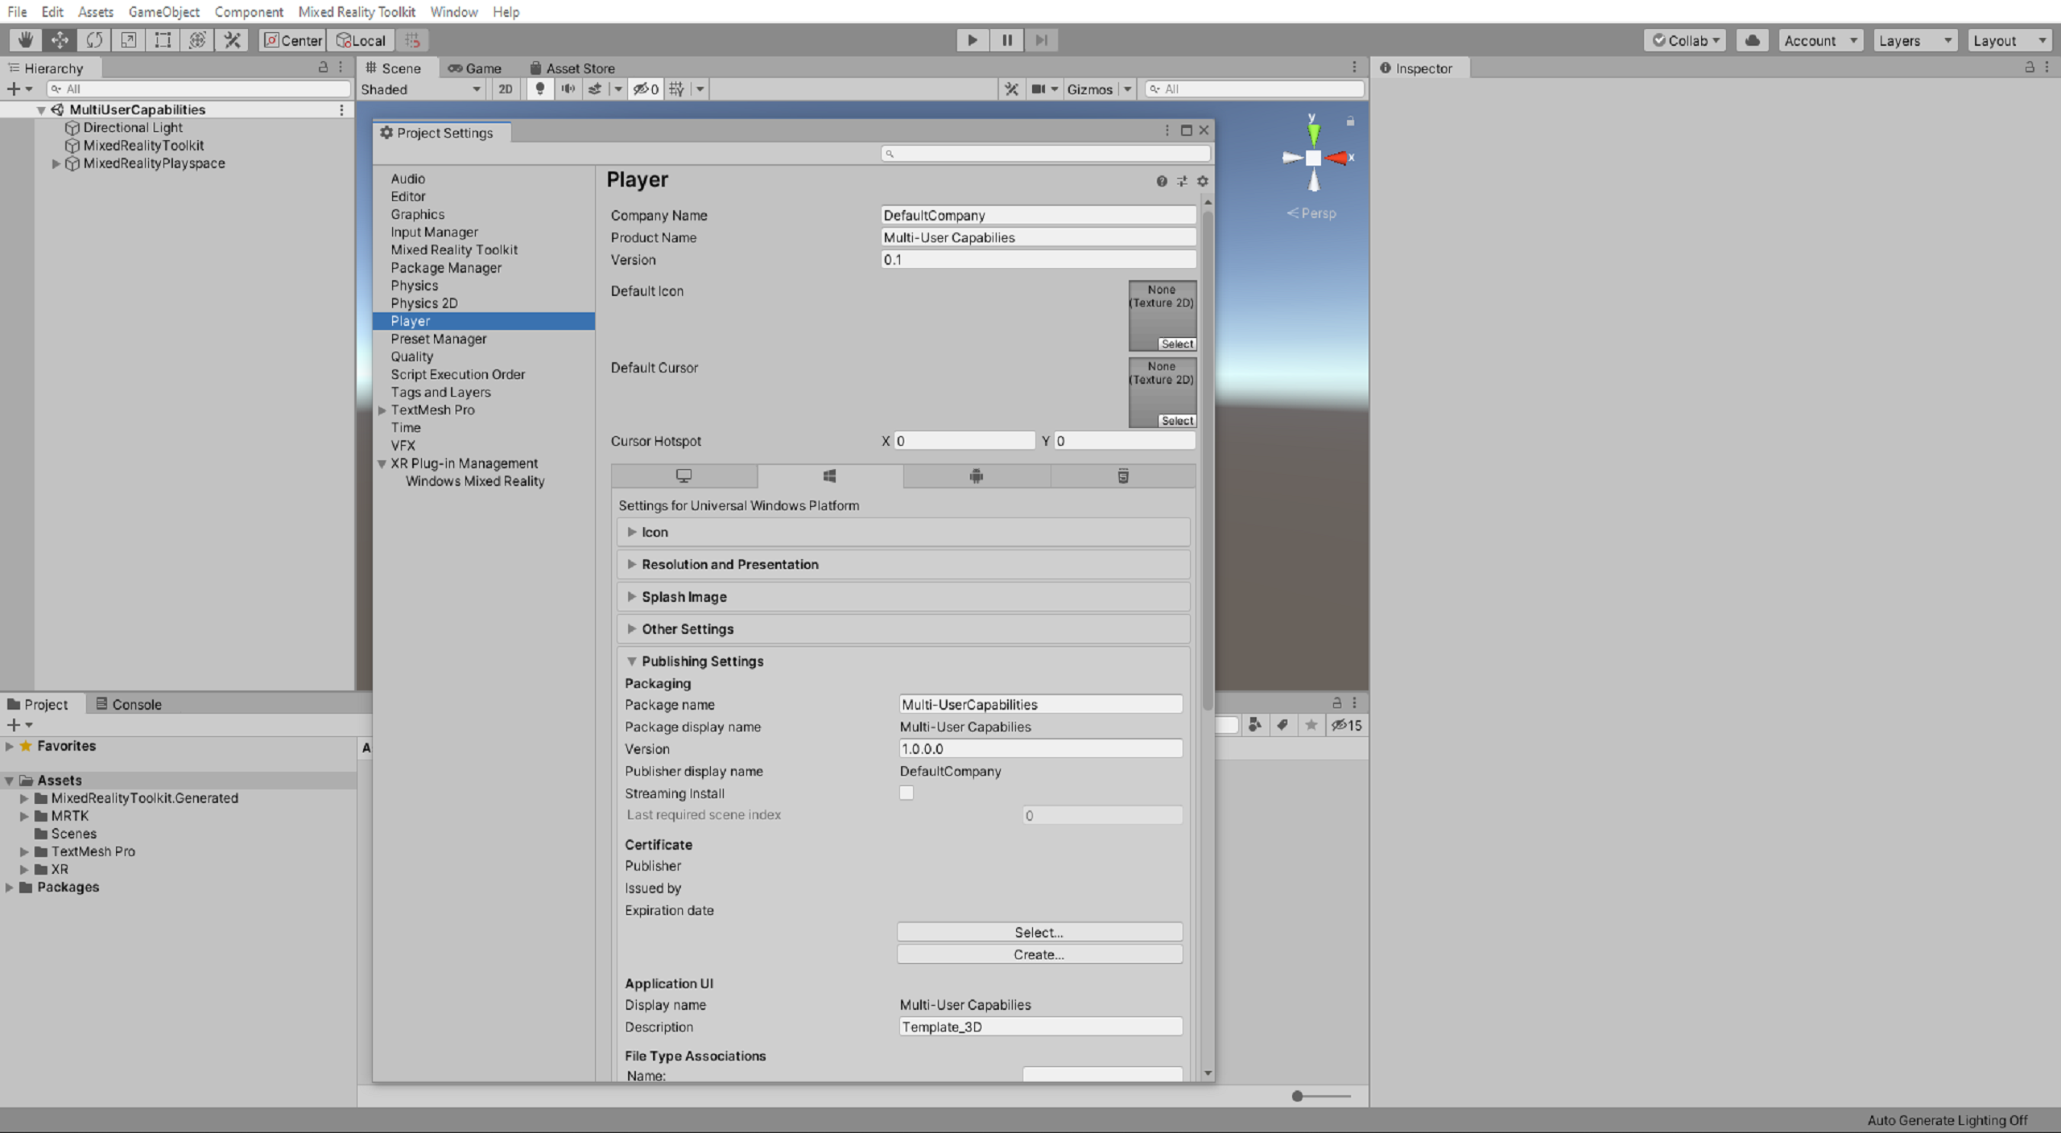2061x1133 pixels.
Task: Select the Universal Windows Platform icon tab
Action: point(830,476)
